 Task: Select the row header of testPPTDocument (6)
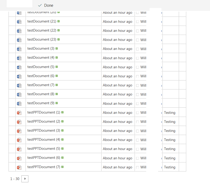tap(12, 158)
